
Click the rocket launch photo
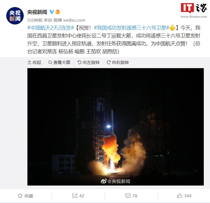115,127
